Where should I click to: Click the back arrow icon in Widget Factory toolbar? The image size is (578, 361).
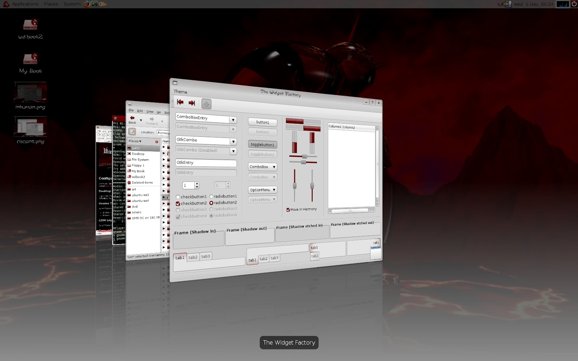[x=180, y=103]
